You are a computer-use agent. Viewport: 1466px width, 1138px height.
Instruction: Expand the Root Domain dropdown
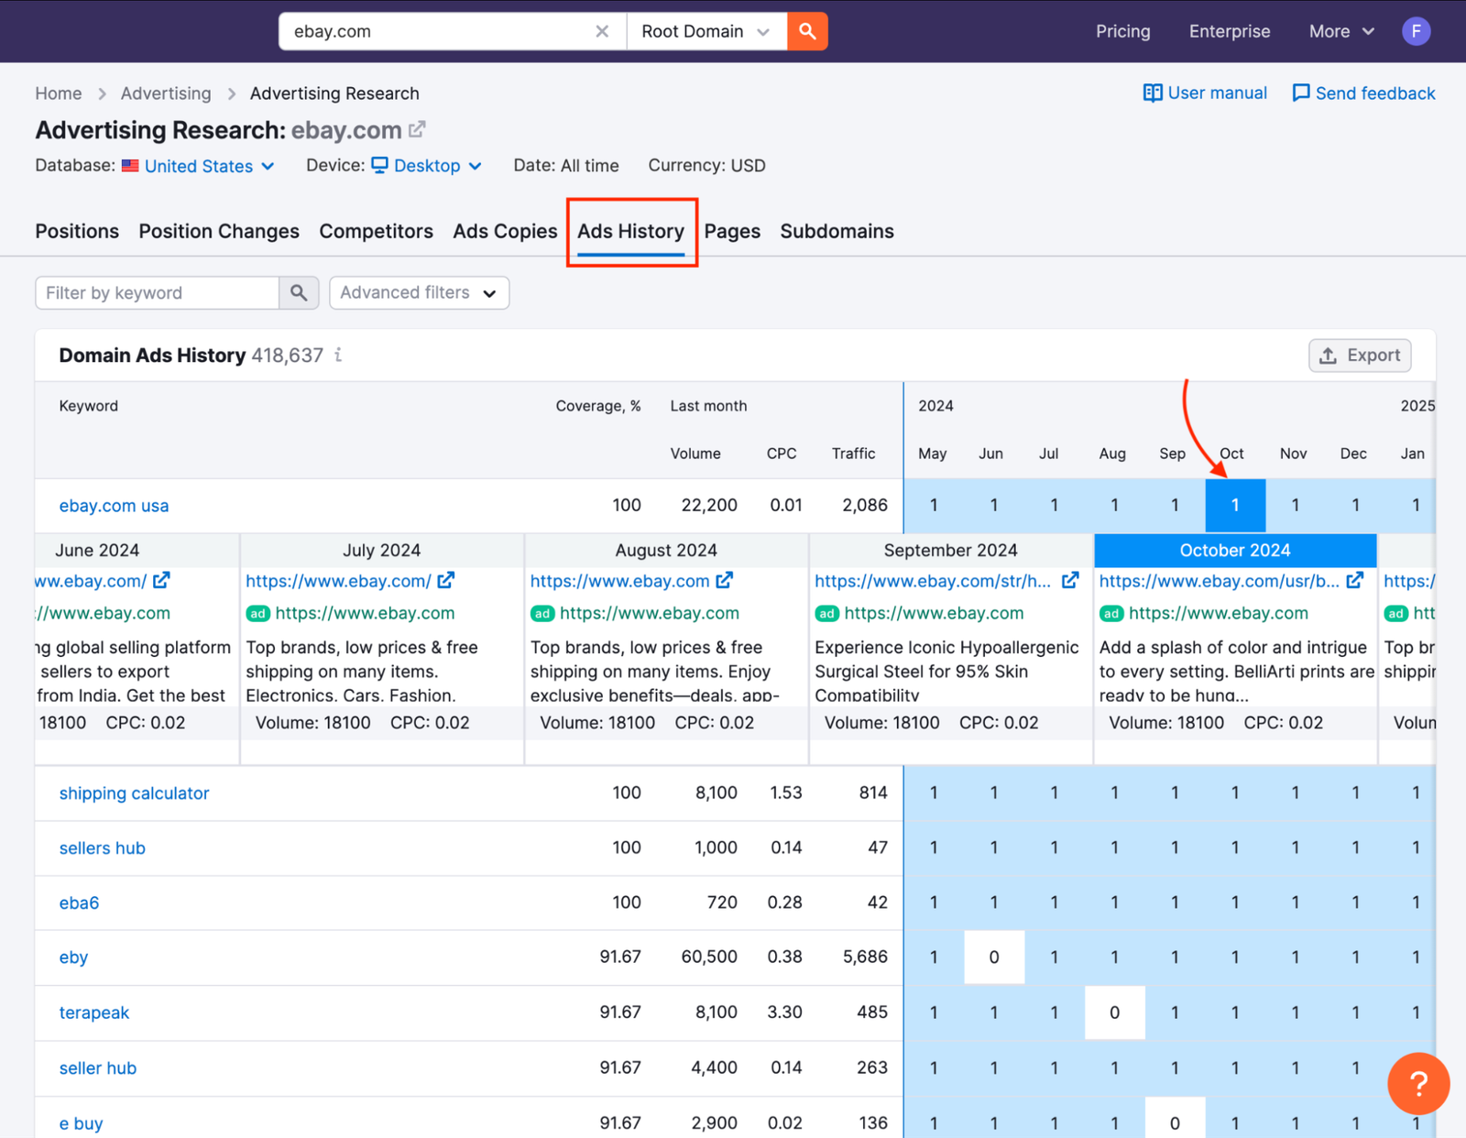click(x=706, y=31)
